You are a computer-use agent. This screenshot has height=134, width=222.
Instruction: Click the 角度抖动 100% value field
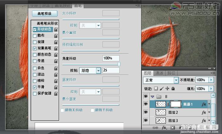coord(111,58)
